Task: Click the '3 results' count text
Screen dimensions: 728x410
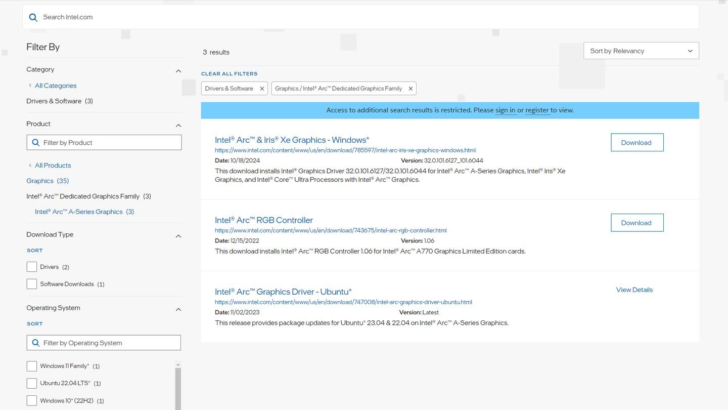Action: click(216, 52)
